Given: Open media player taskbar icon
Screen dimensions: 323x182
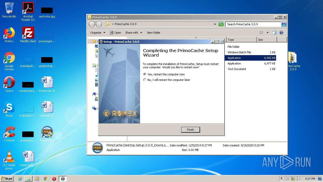Looking at the screenshot, I should [37, 179].
